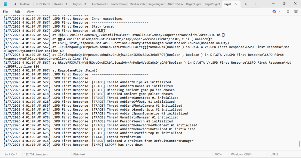The width and height of the screenshot is (301, 158).
Task: Click the 'Stack trace:' log line
Action: (x=59, y=26)
